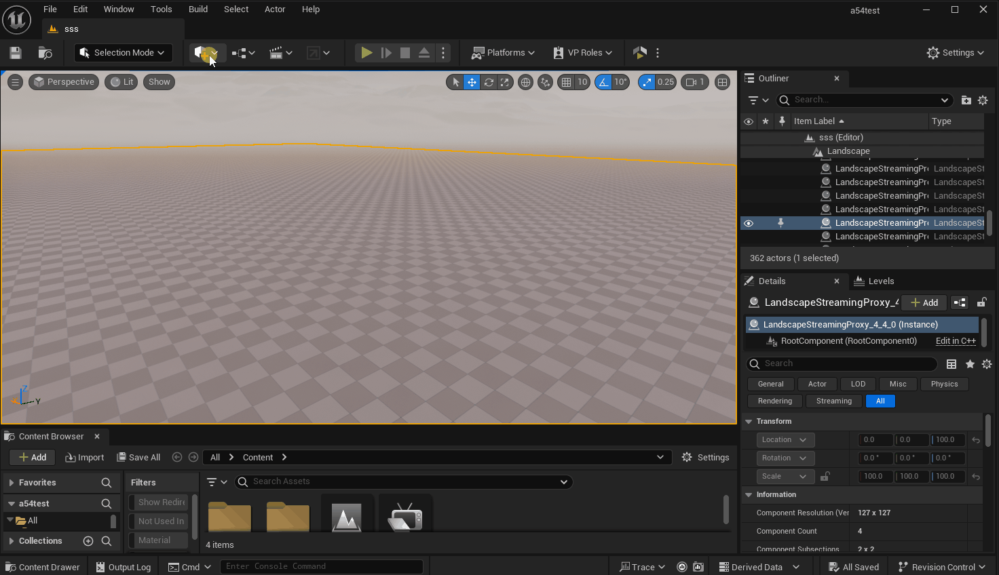Click the Edit in C++ link
This screenshot has width=999, height=575.
[x=956, y=341]
